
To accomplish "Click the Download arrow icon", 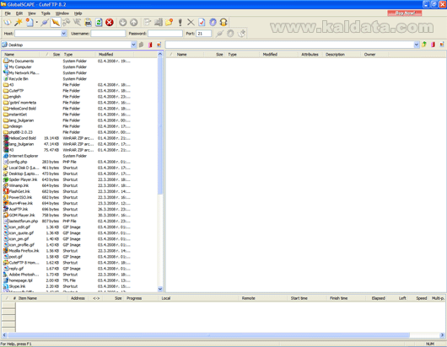I will [x=123, y=22].
